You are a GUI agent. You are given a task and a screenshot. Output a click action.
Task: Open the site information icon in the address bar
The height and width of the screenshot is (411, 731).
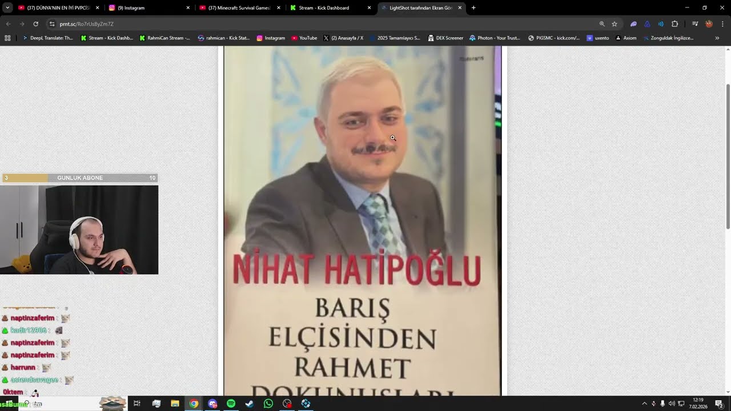point(52,24)
